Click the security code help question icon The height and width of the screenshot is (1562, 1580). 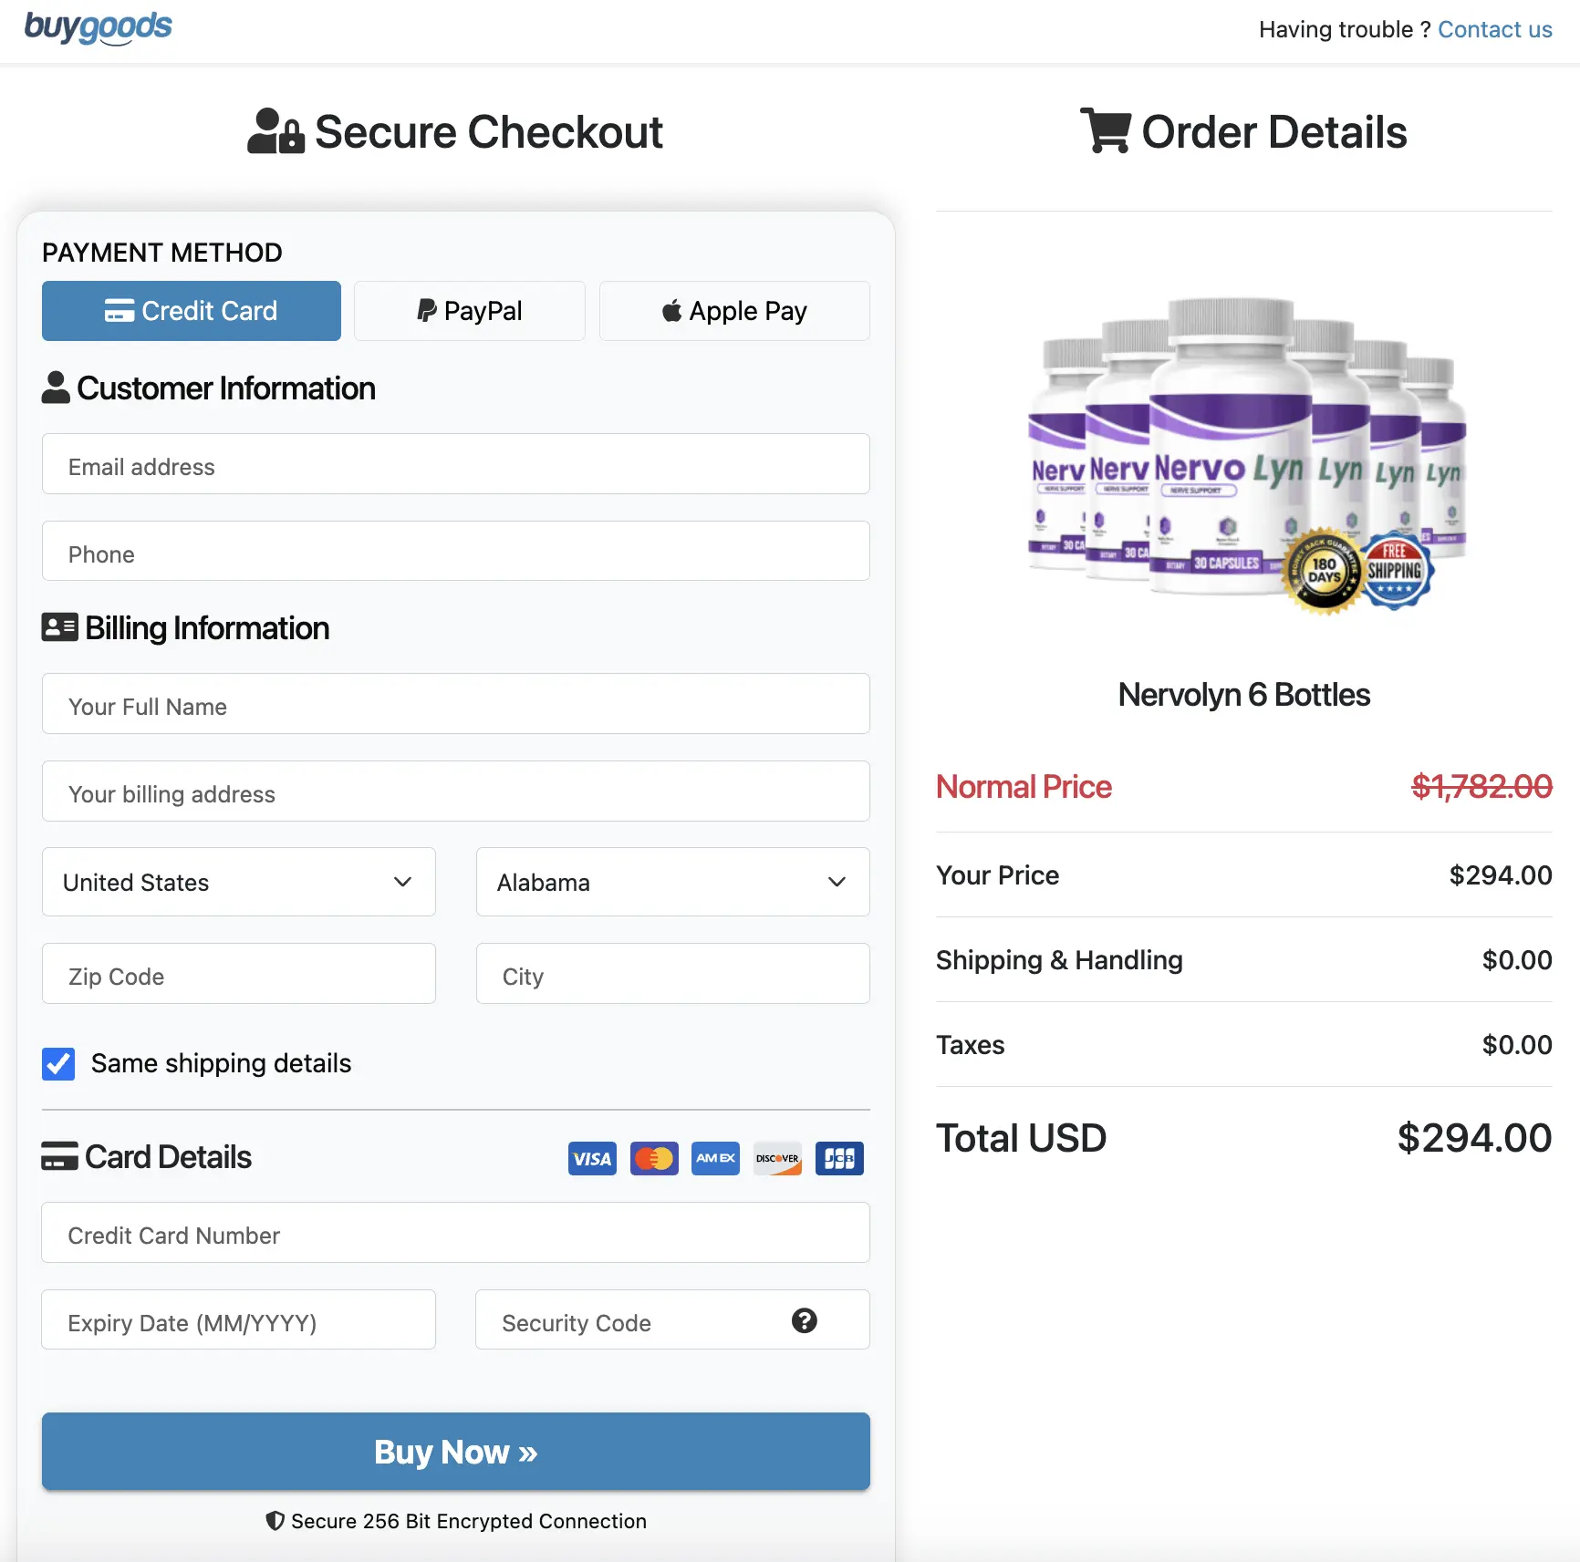point(804,1320)
